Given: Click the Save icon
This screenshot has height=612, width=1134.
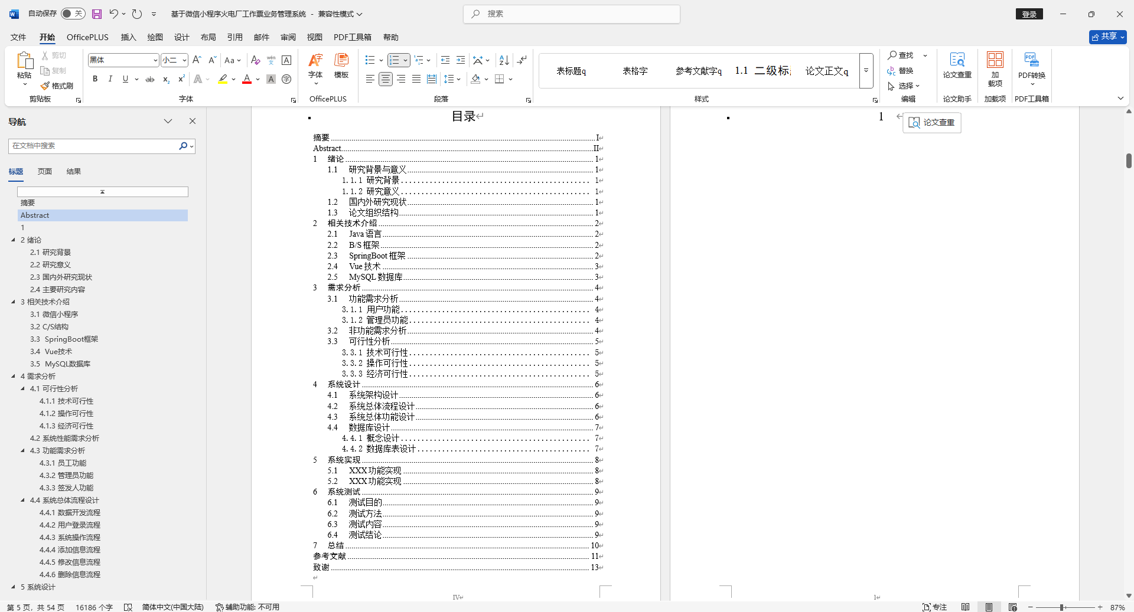Looking at the screenshot, I should click(96, 14).
